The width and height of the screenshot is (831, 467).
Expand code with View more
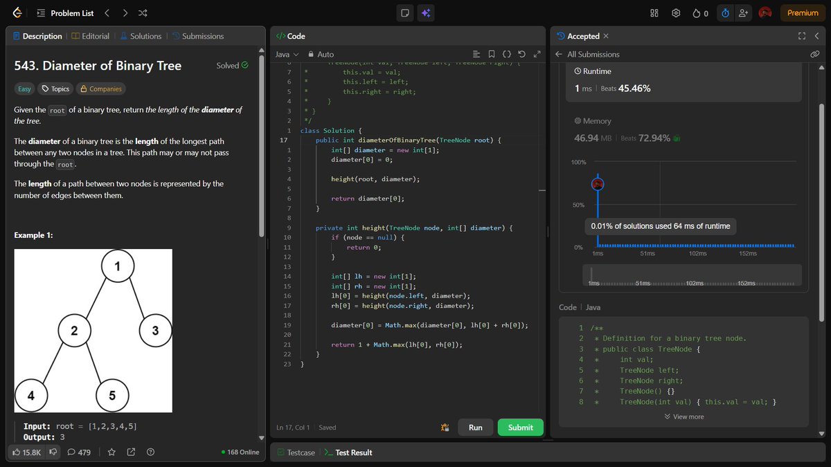(683, 416)
